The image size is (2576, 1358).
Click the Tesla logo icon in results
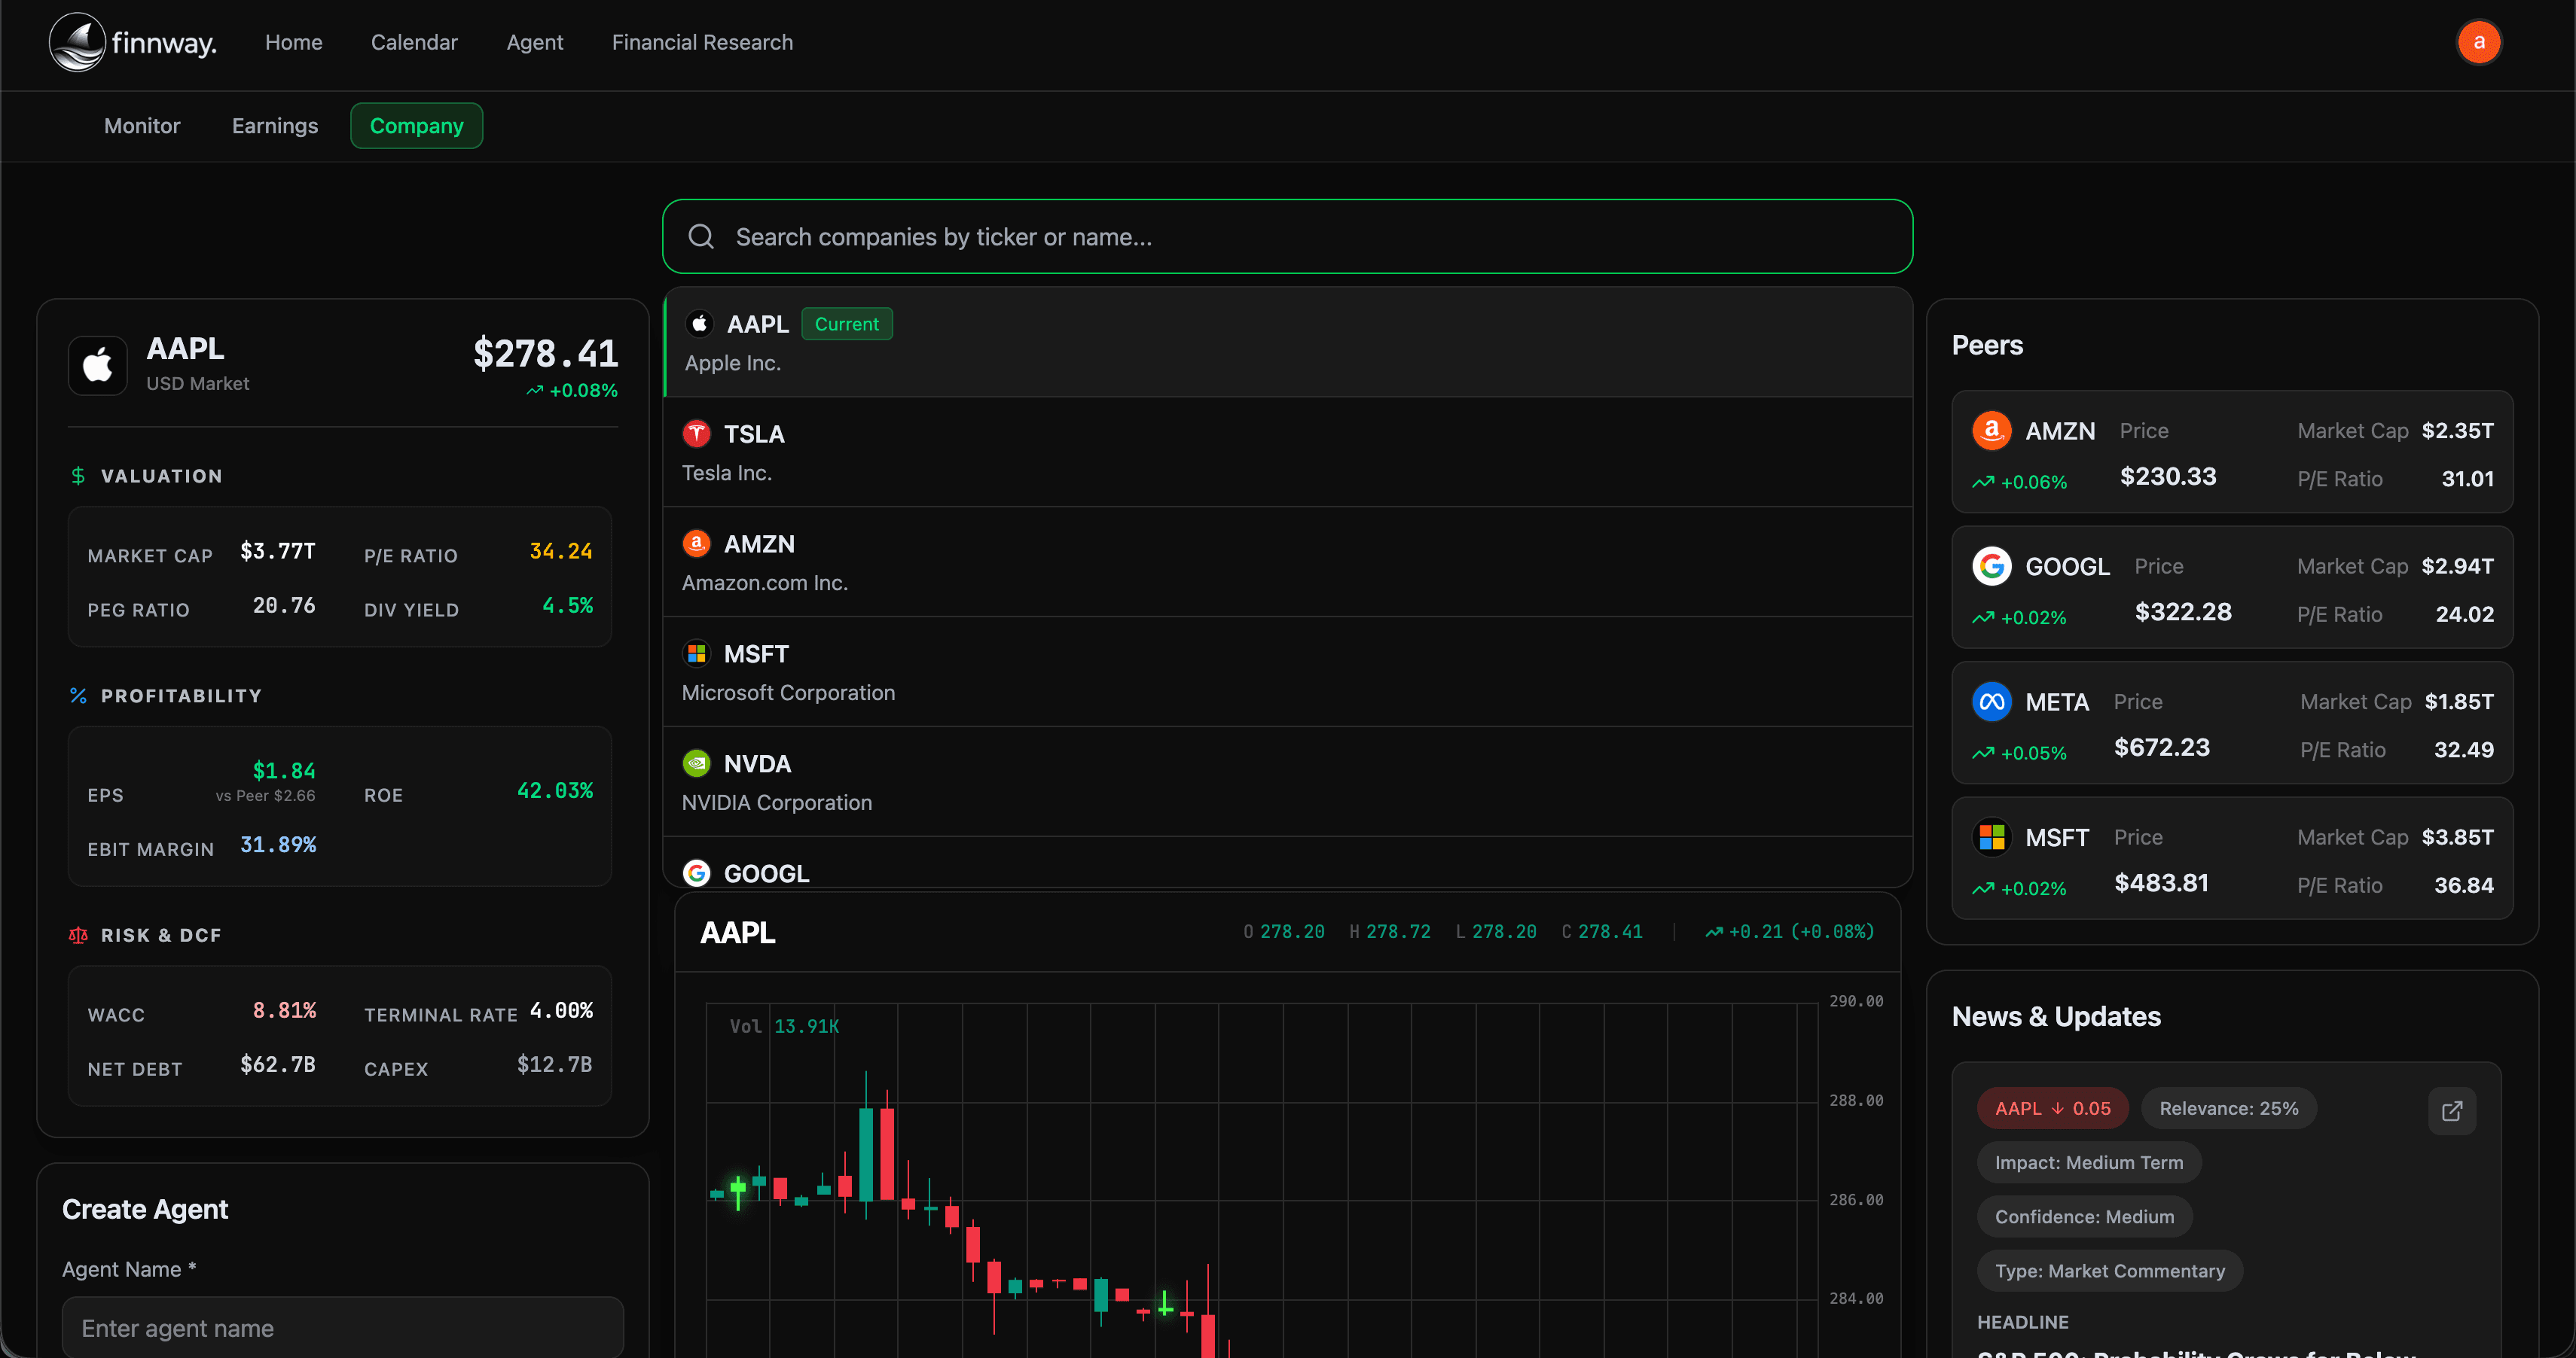coord(696,434)
